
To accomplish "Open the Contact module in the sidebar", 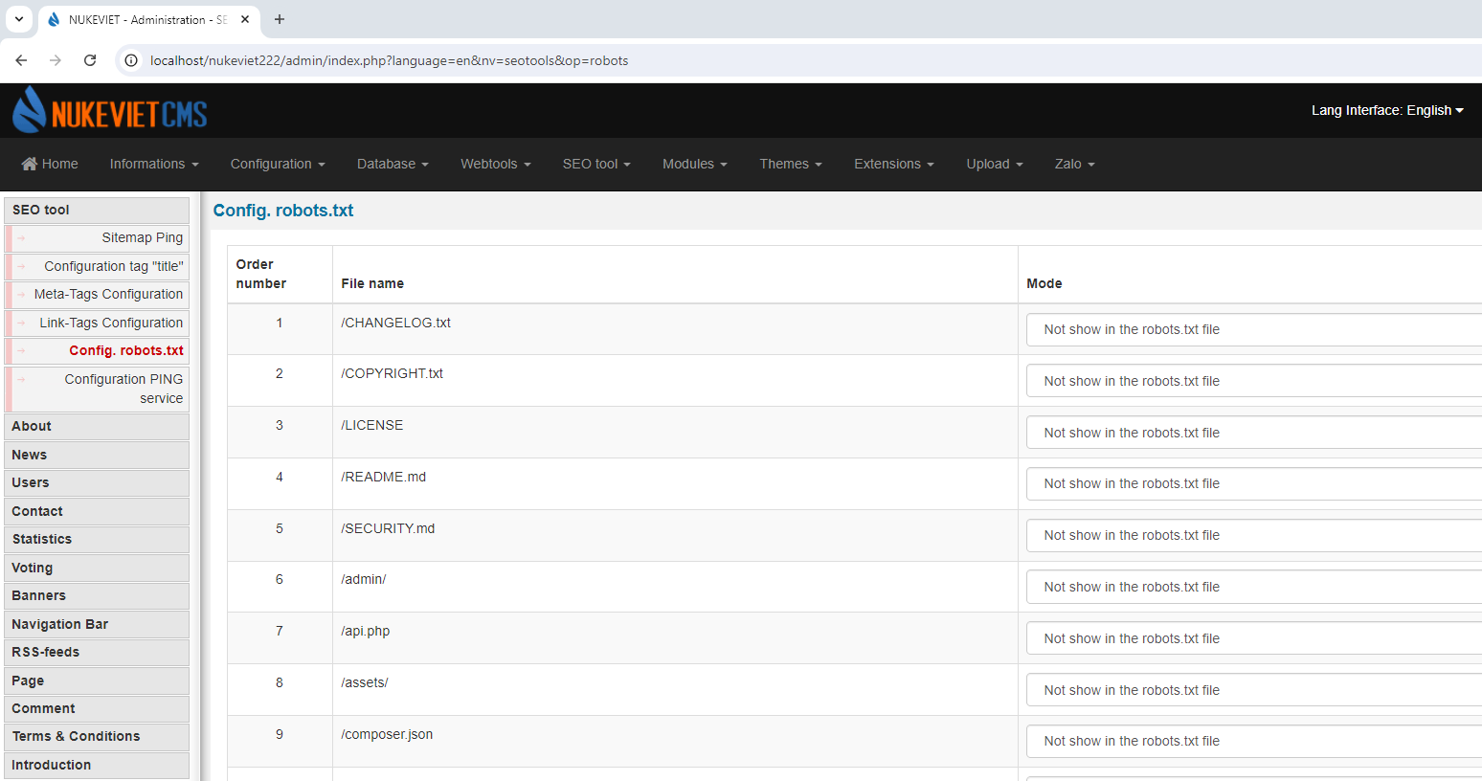I will tap(97, 511).
